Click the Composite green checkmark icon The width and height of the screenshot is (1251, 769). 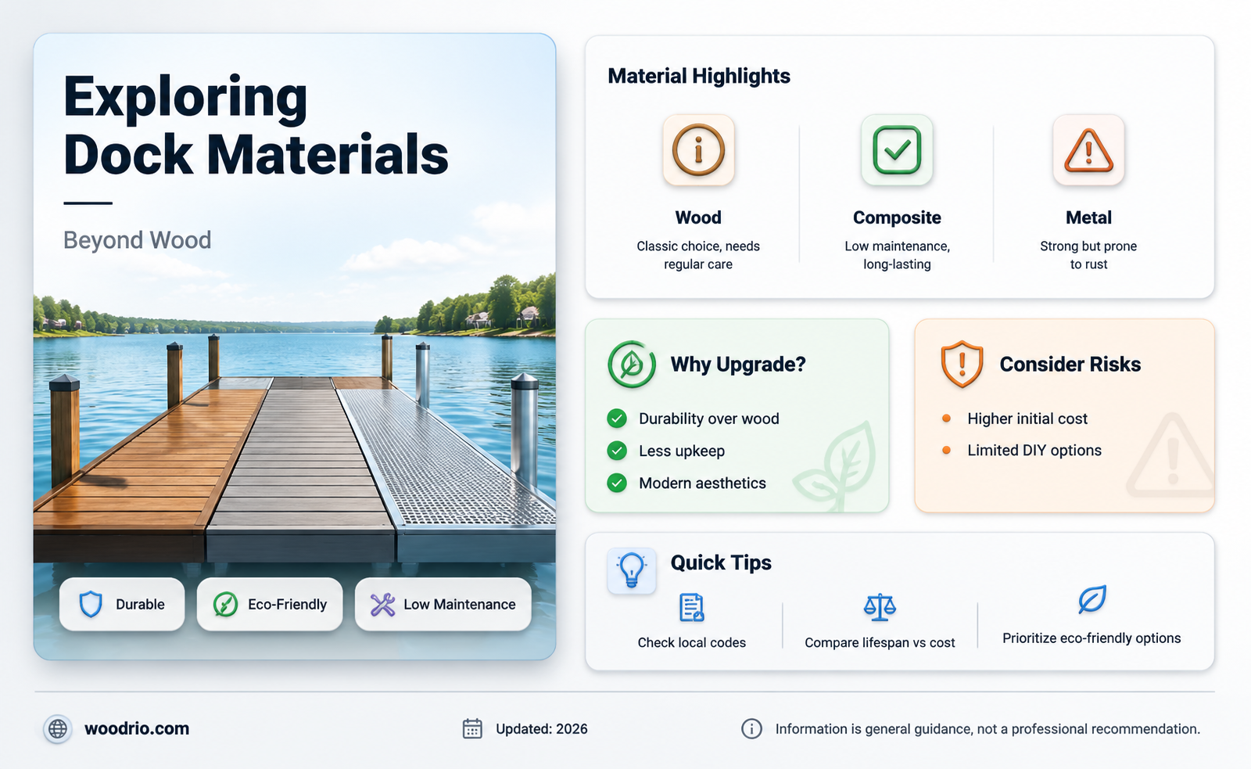897,150
